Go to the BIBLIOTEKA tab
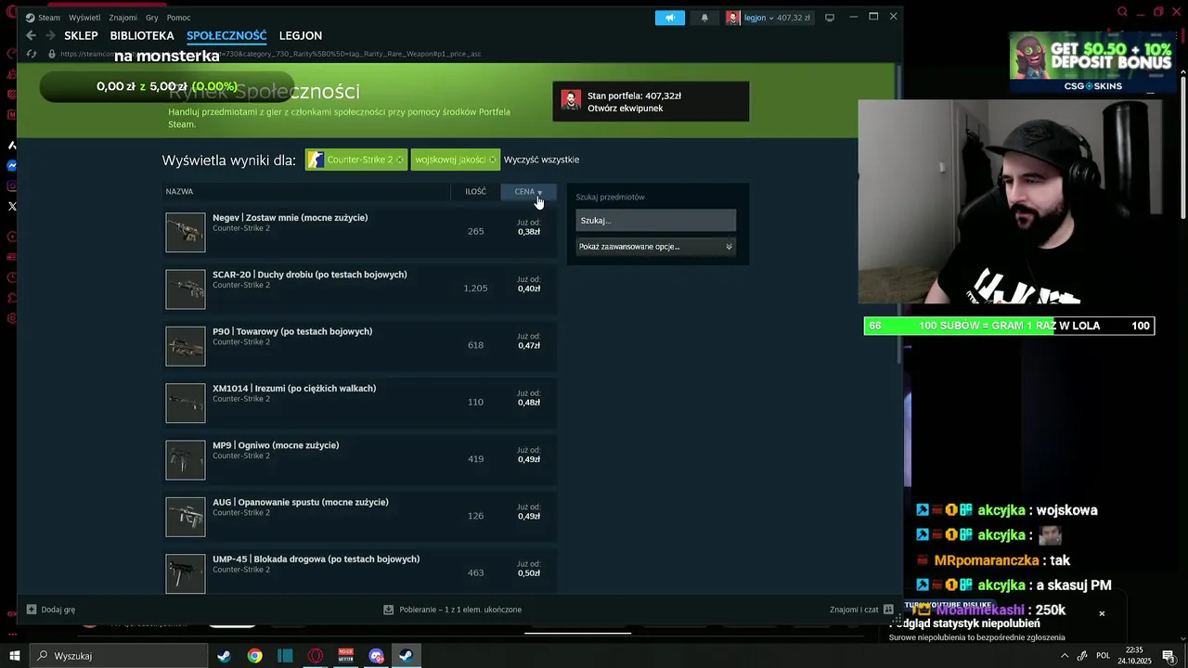 (142, 35)
